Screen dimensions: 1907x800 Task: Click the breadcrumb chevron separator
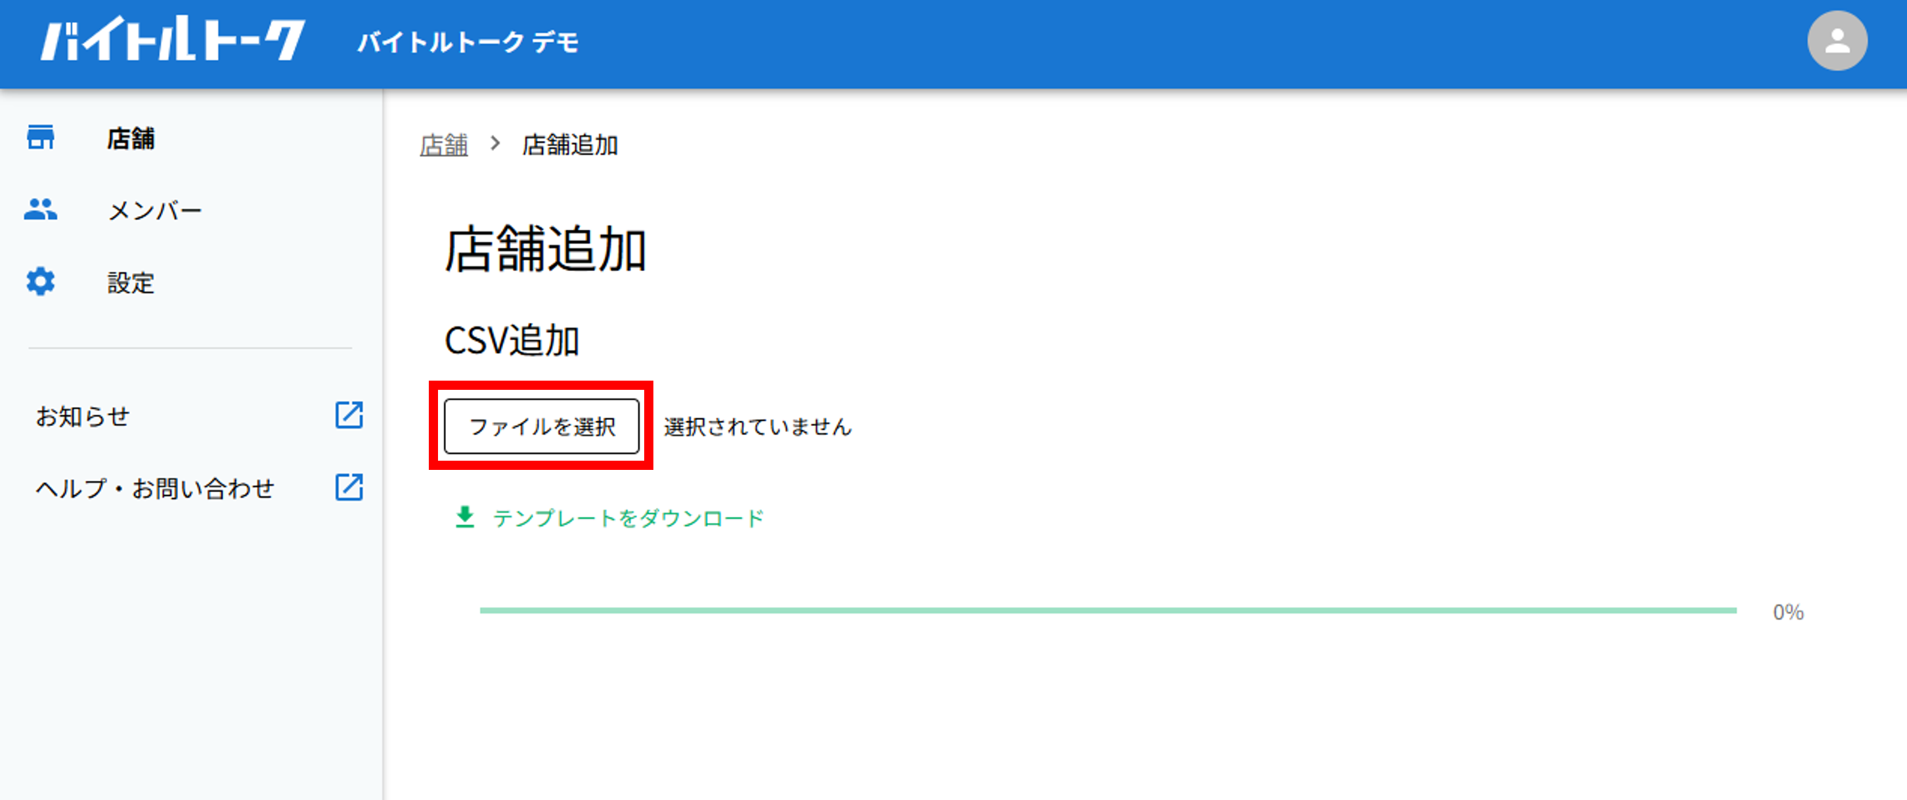(495, 144)
